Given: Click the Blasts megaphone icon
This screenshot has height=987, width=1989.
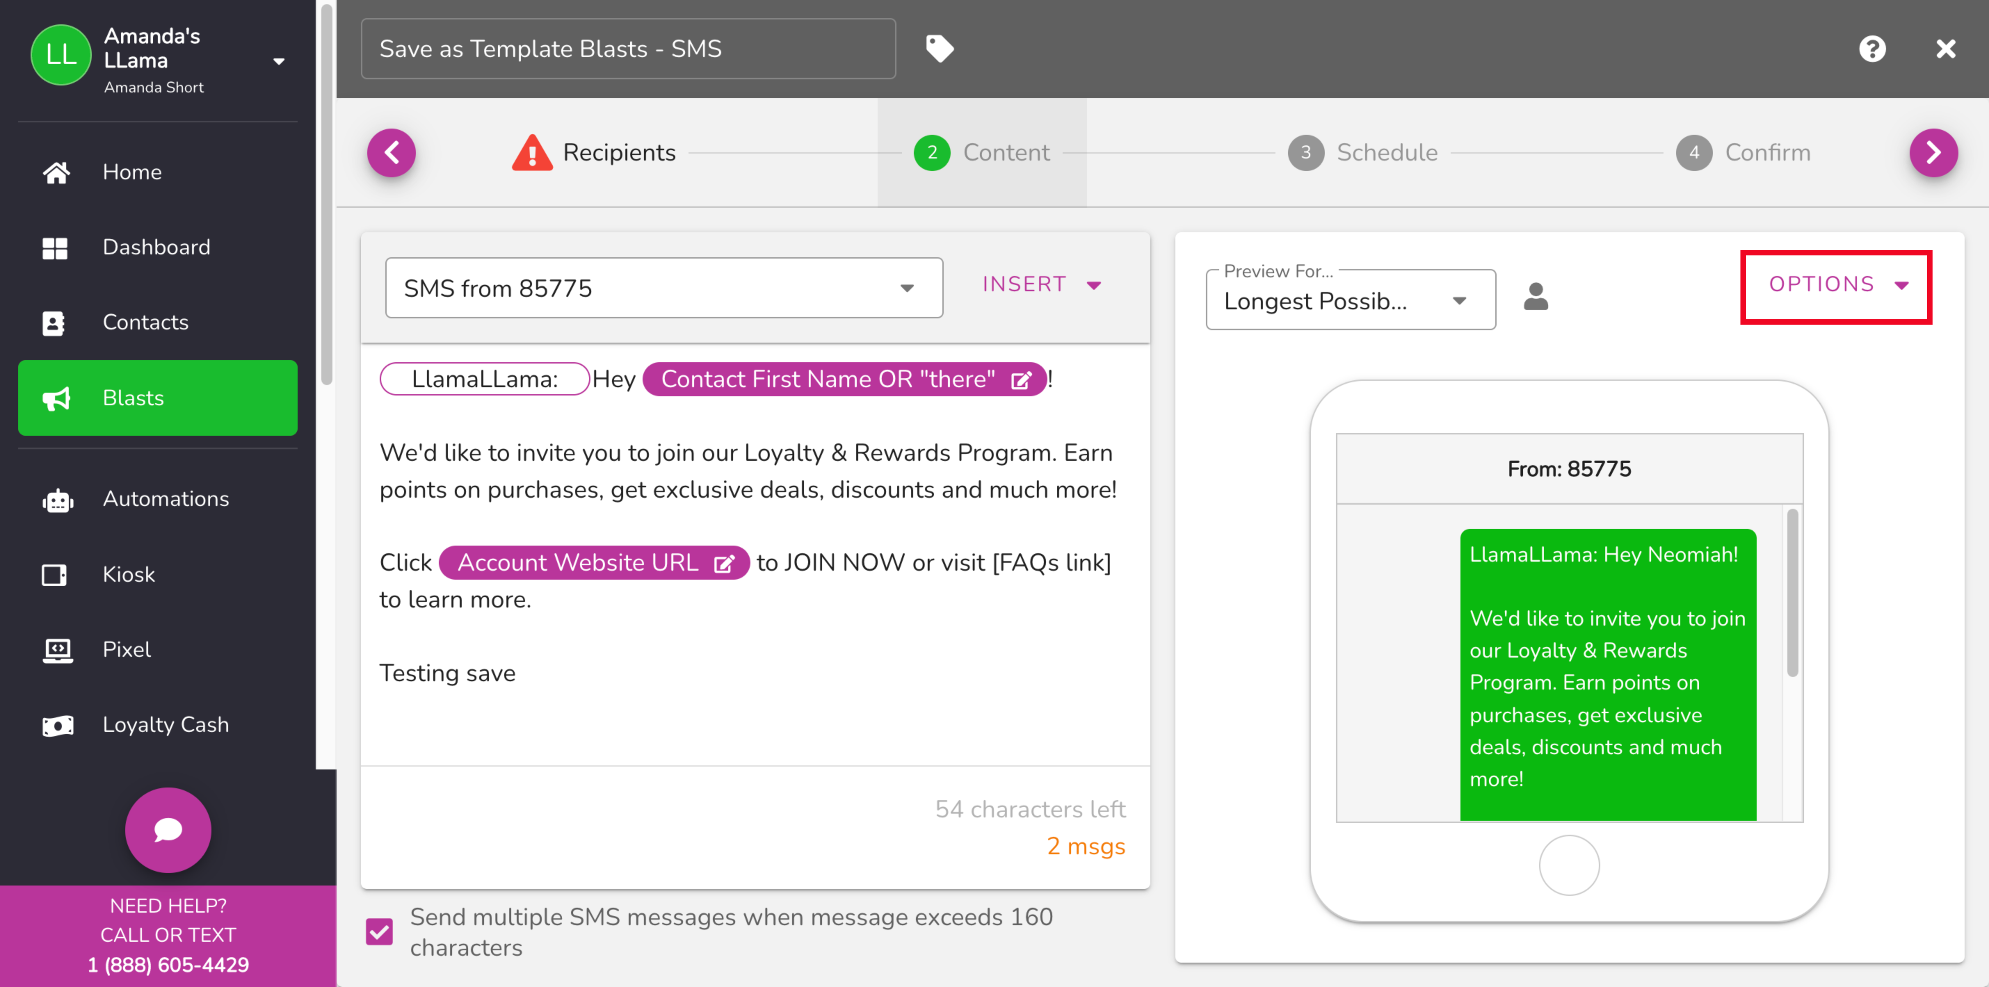Looking at the screenshot, I should tap(56, 398).
